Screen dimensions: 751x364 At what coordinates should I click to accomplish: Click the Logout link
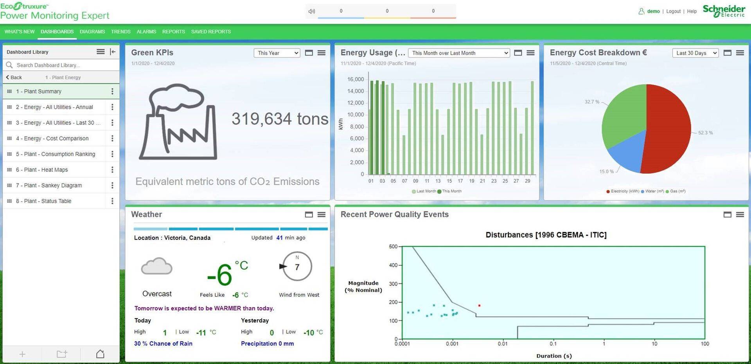673,11
